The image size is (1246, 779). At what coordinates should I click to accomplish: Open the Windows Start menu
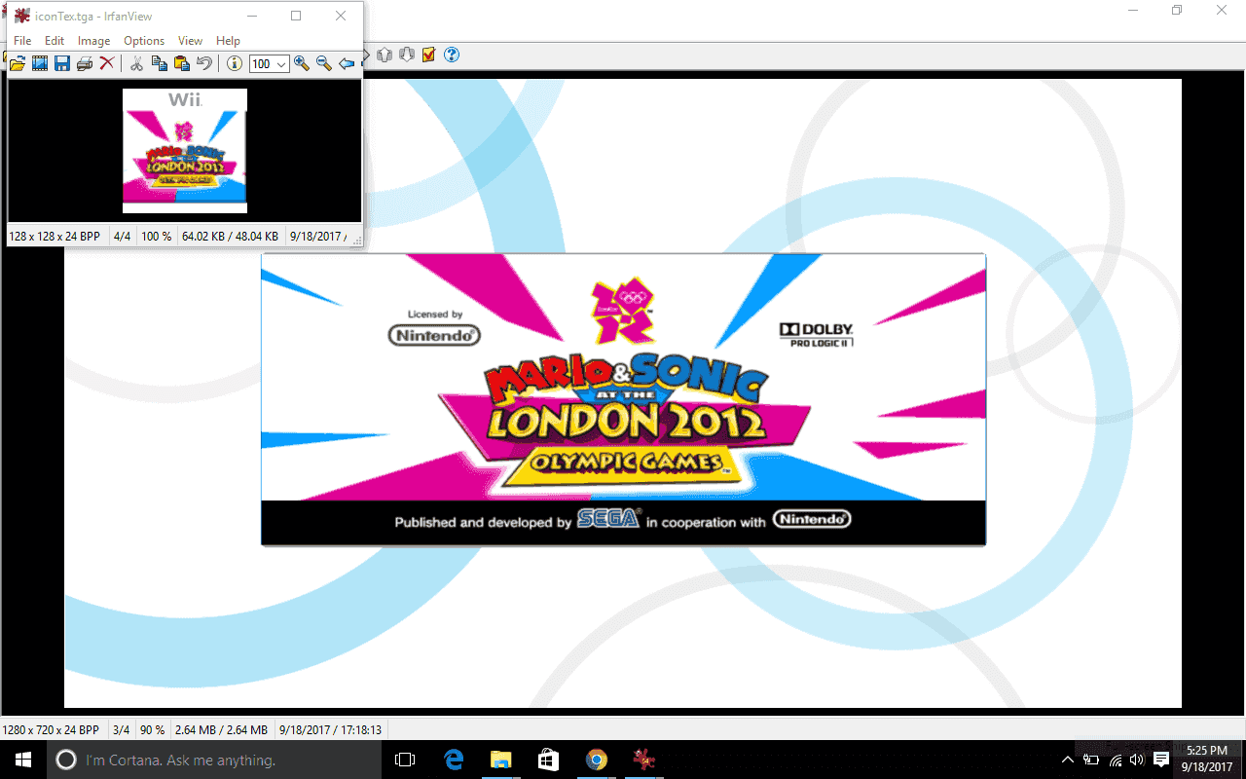[23, 760]
